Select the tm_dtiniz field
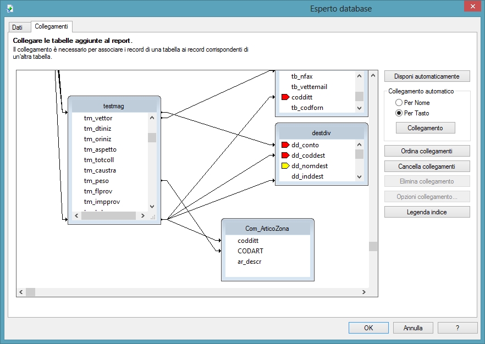Screen dimensions: 485x344 [97, 129]
